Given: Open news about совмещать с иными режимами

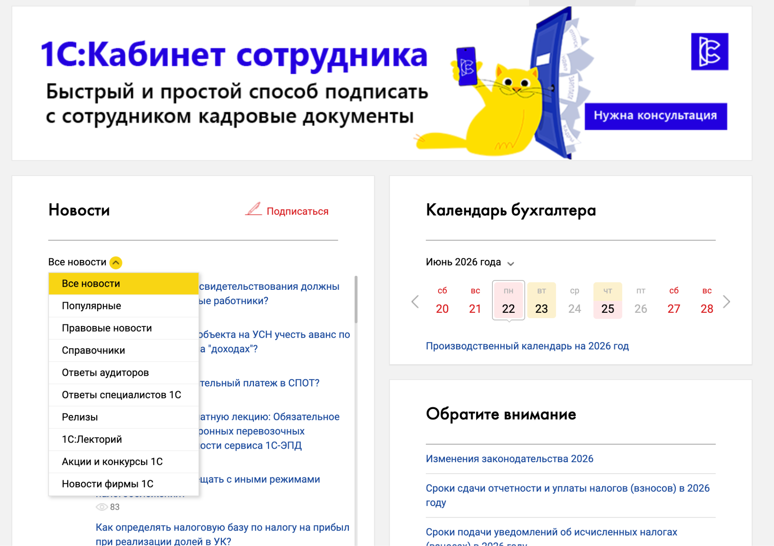Looking at the screenshot, I should (259, 480).
